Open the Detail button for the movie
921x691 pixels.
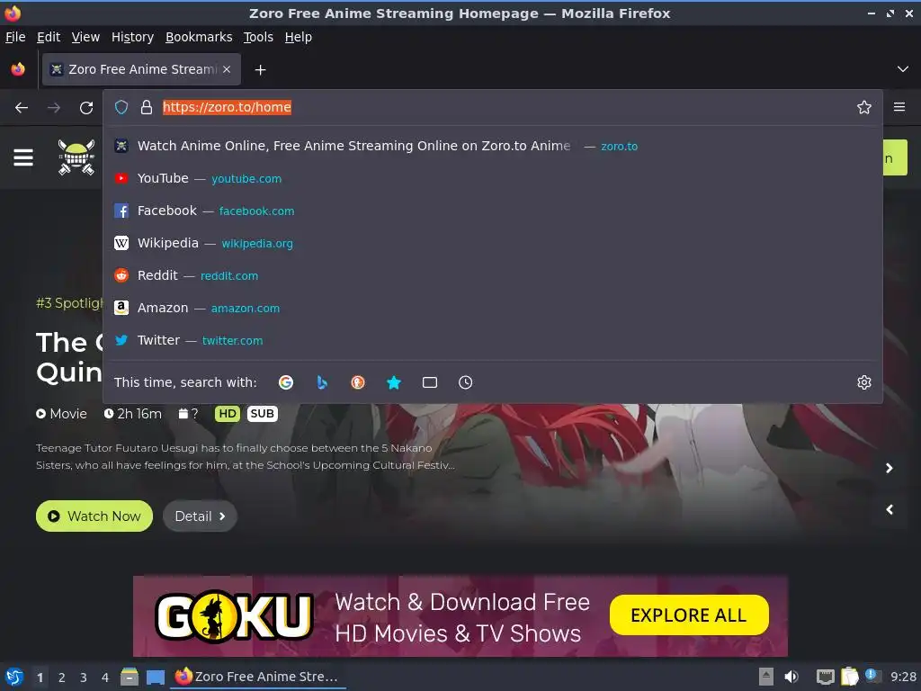[200, 516]
